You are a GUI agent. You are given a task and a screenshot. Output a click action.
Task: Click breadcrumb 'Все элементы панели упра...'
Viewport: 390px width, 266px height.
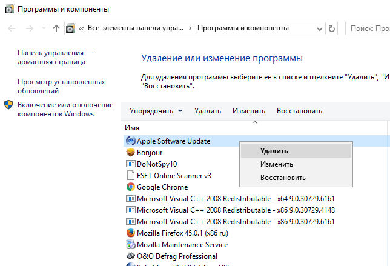[x=135, y=28]
